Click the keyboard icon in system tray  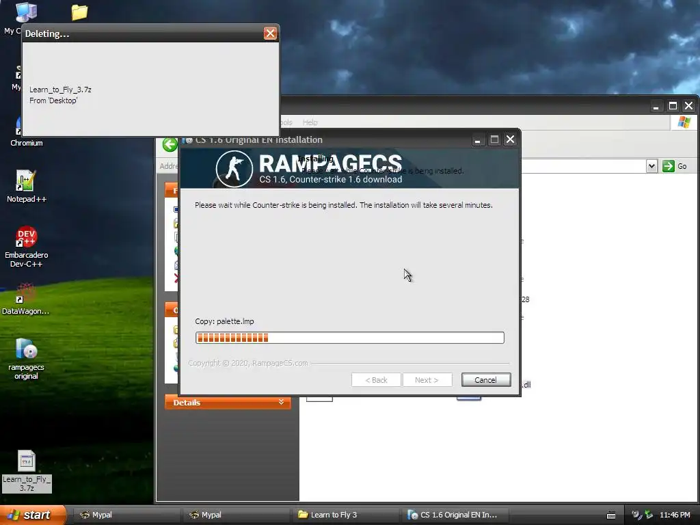(x=611, y=515)
